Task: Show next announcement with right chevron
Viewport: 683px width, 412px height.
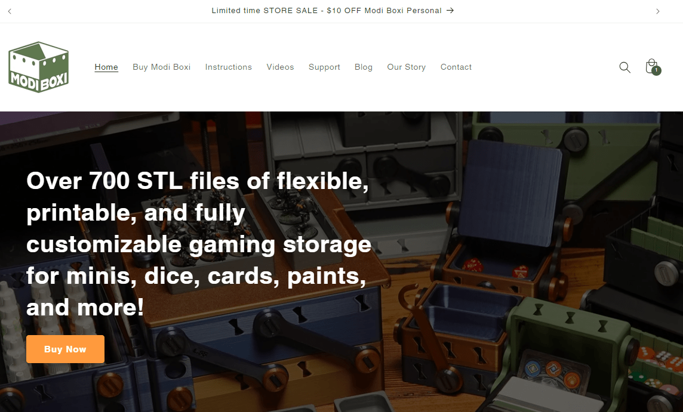Action: 658,11
